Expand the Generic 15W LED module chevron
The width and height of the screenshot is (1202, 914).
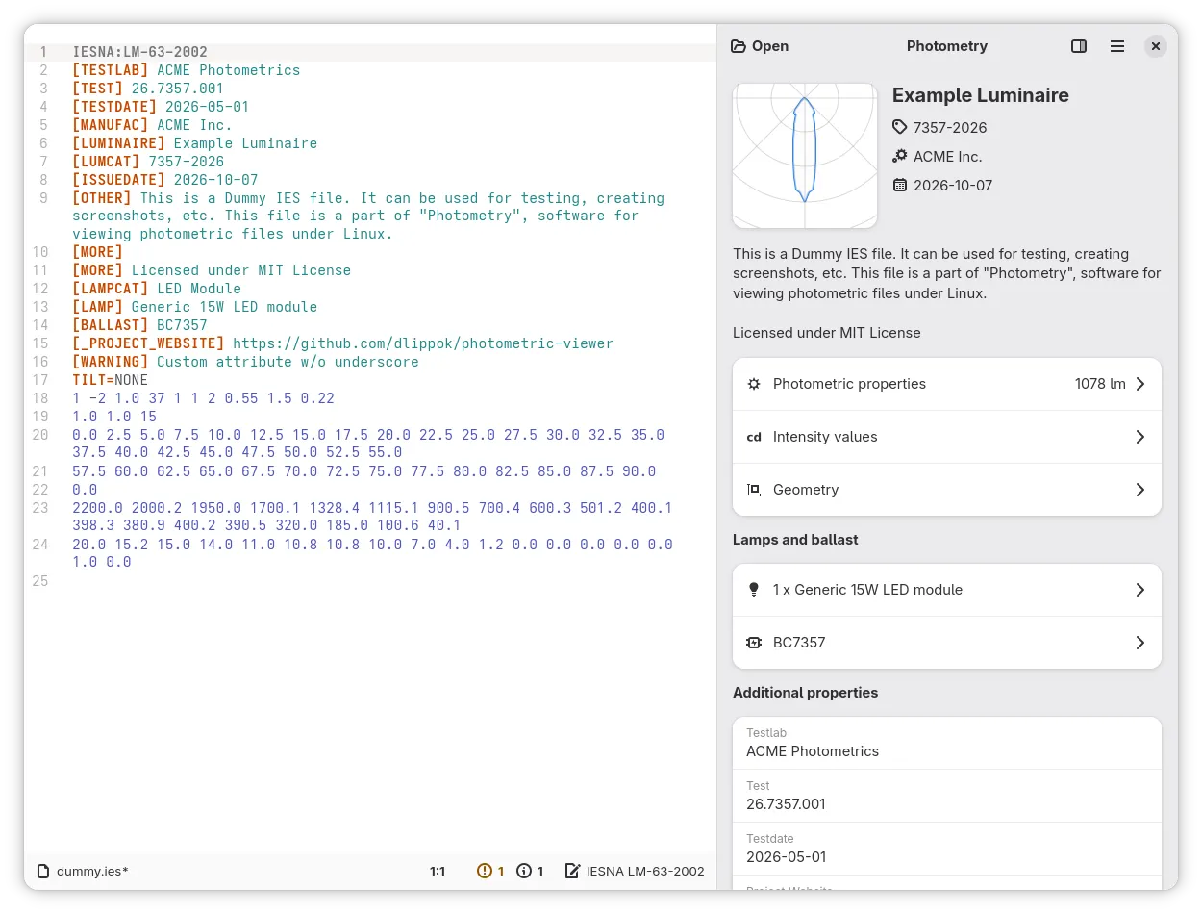[x=1140, y=590]
